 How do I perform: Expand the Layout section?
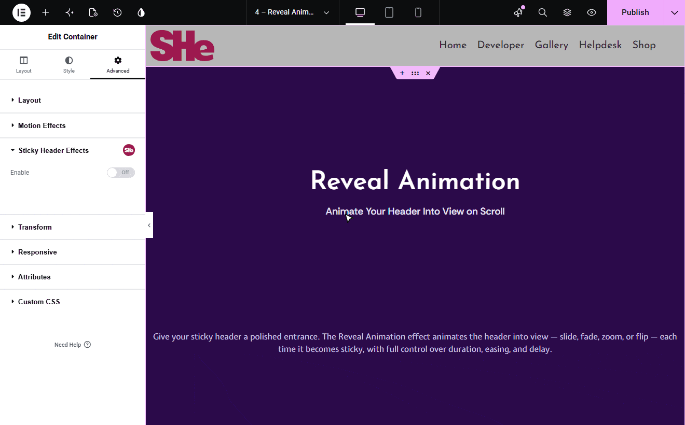tap(73, 101)
